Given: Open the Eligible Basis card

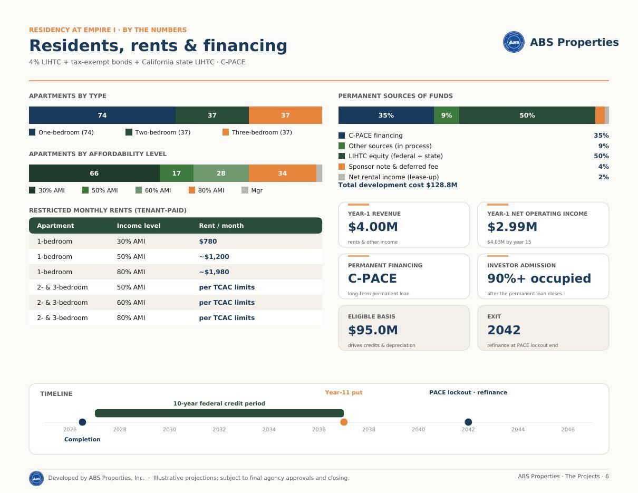Looking at the screenshot, I should 404,328.
